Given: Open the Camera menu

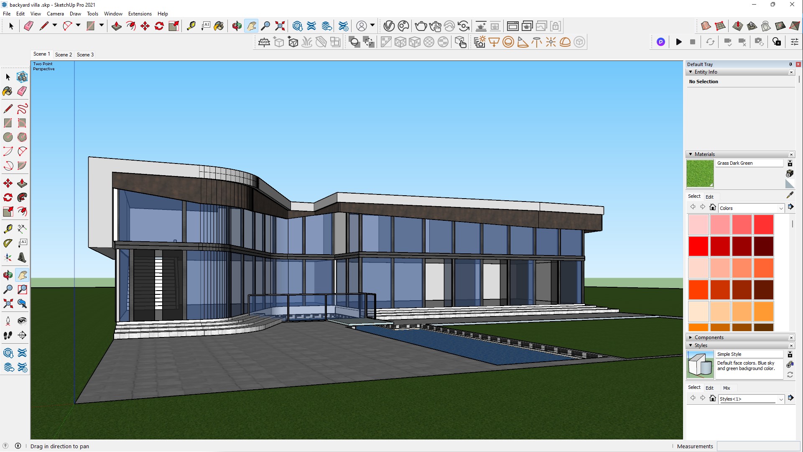Looking at the screenshot, I should [55, 14].
